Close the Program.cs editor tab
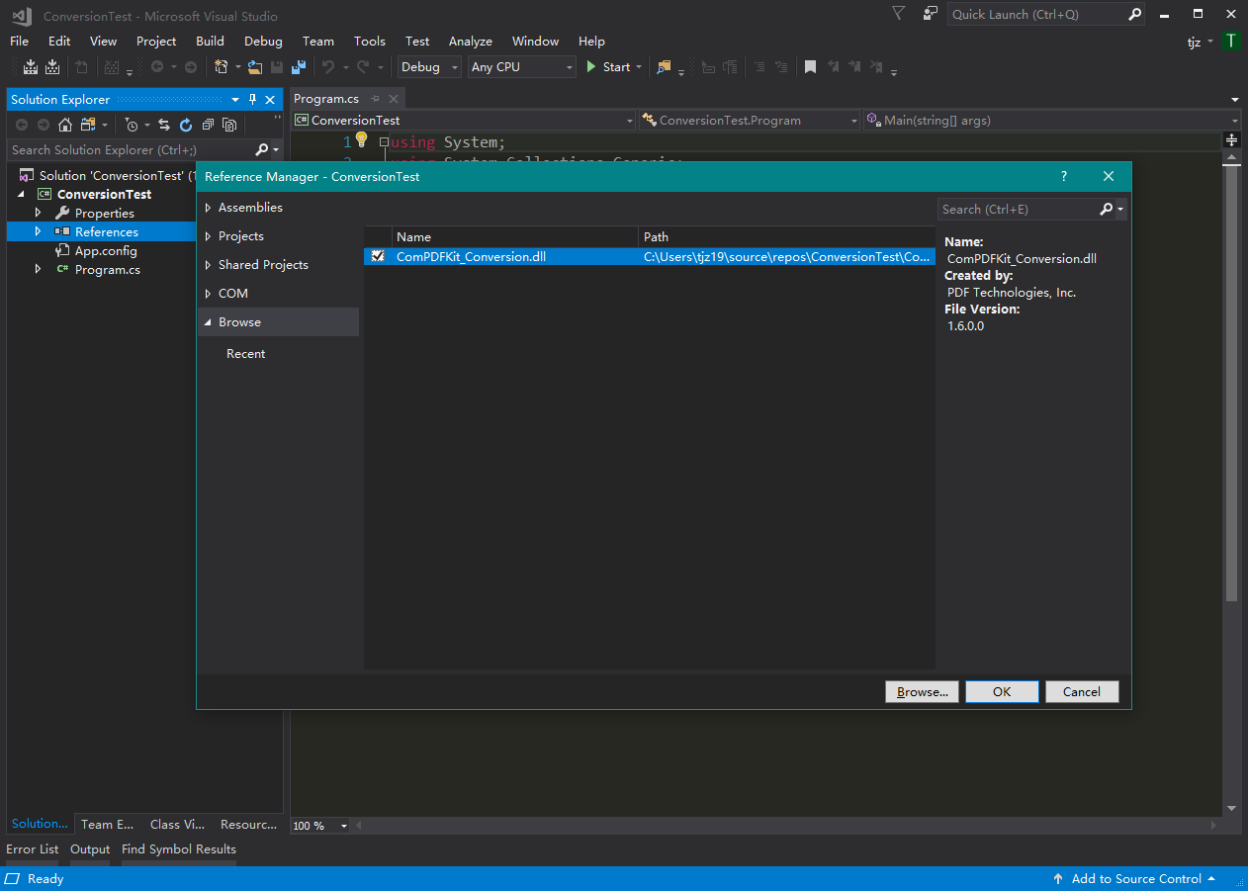The image size is (1248, 891). 394,99
